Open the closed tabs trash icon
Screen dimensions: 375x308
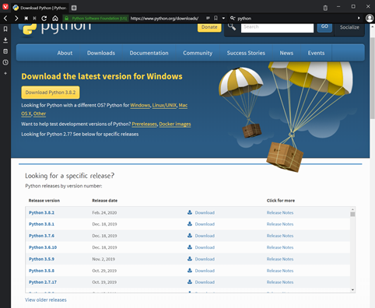coord(325,8)
